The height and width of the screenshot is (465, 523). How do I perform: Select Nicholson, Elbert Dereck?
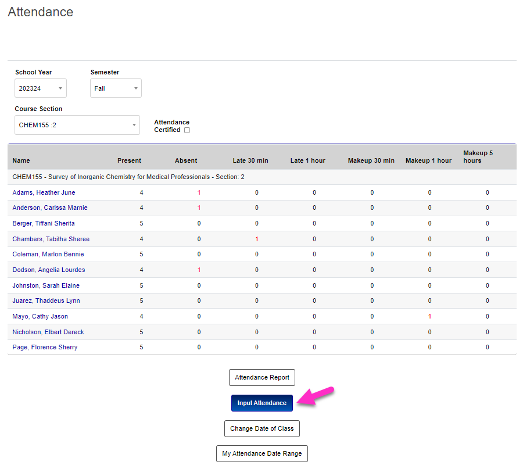(x=47, y=332)
